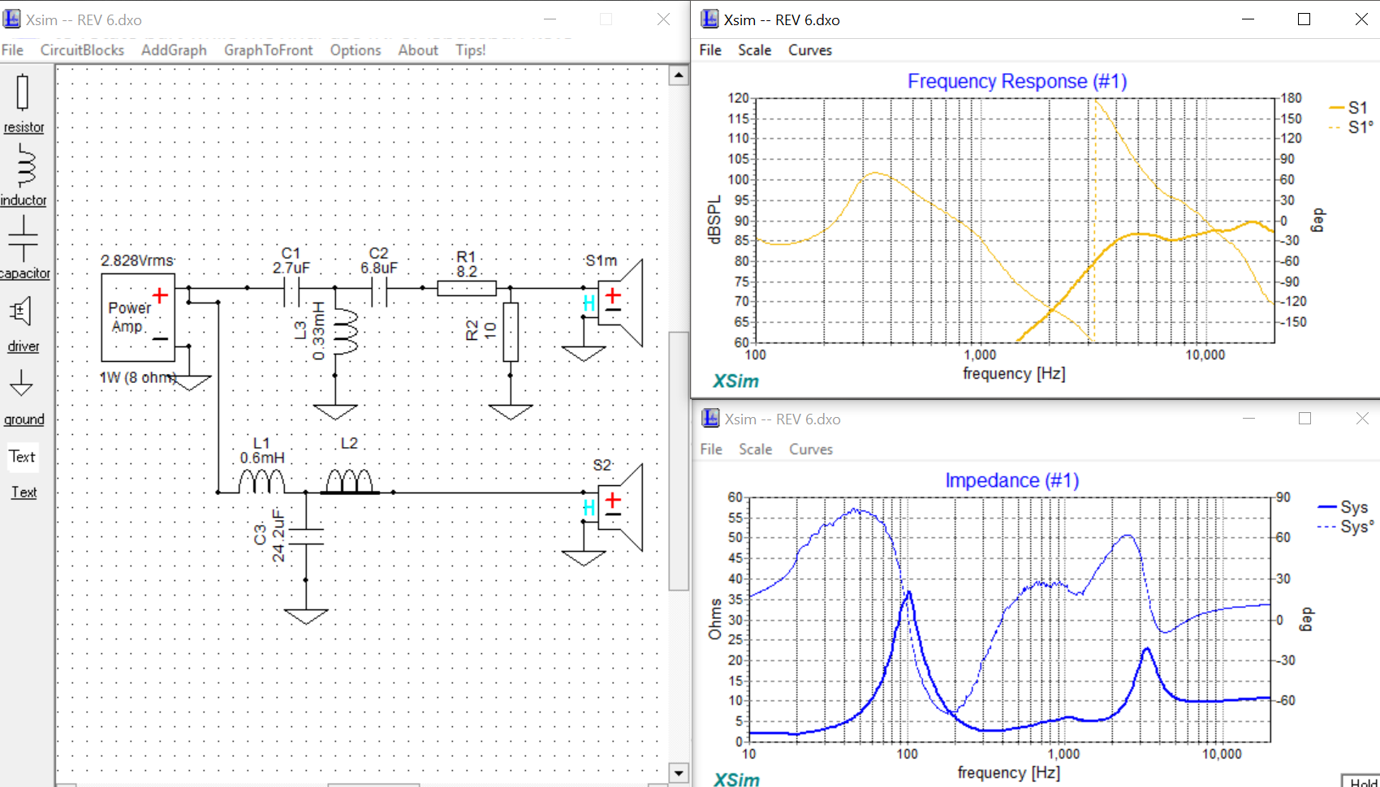Screen dimensions: 1380x787
Task: Select the S1m speaker driver symbol
Action: [620, 303]
